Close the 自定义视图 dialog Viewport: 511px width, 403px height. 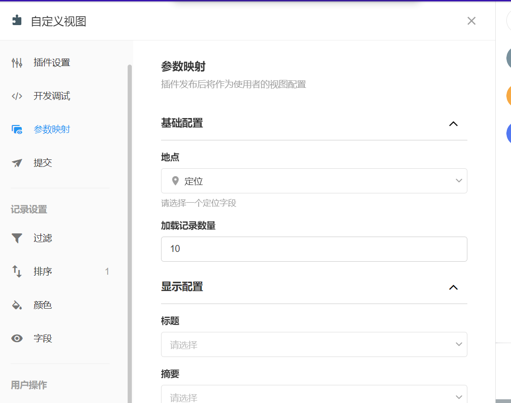click(471, 21)
